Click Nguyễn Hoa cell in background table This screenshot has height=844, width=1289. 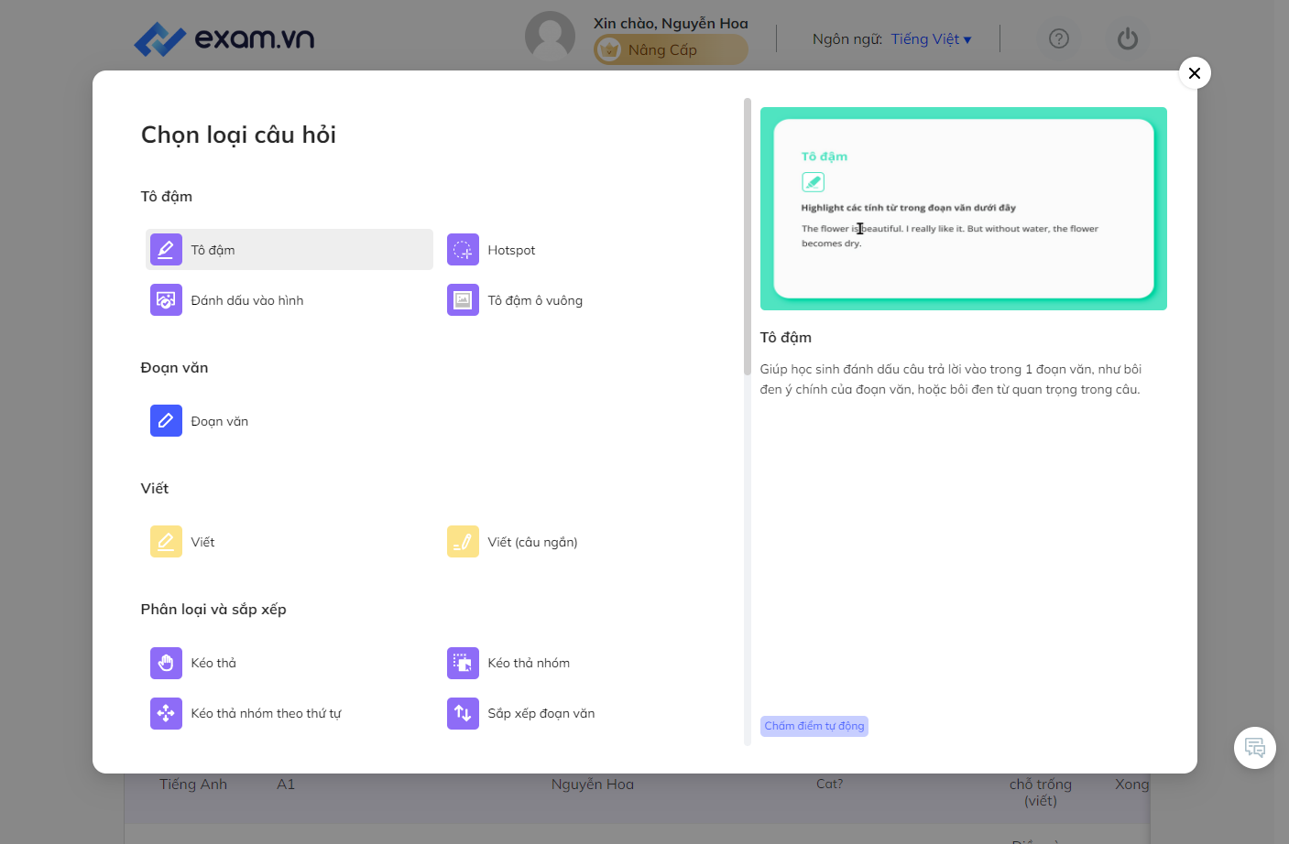(x=593, y=784)
